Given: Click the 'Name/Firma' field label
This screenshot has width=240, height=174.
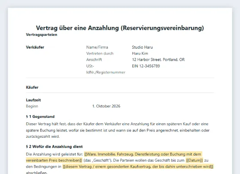Looking at the screenshot, I should 97,47.
